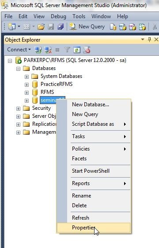This screenshot has height=248, width=159.
Task: Open the View menu
Action: pyautogui.click(x=39, y=16)
